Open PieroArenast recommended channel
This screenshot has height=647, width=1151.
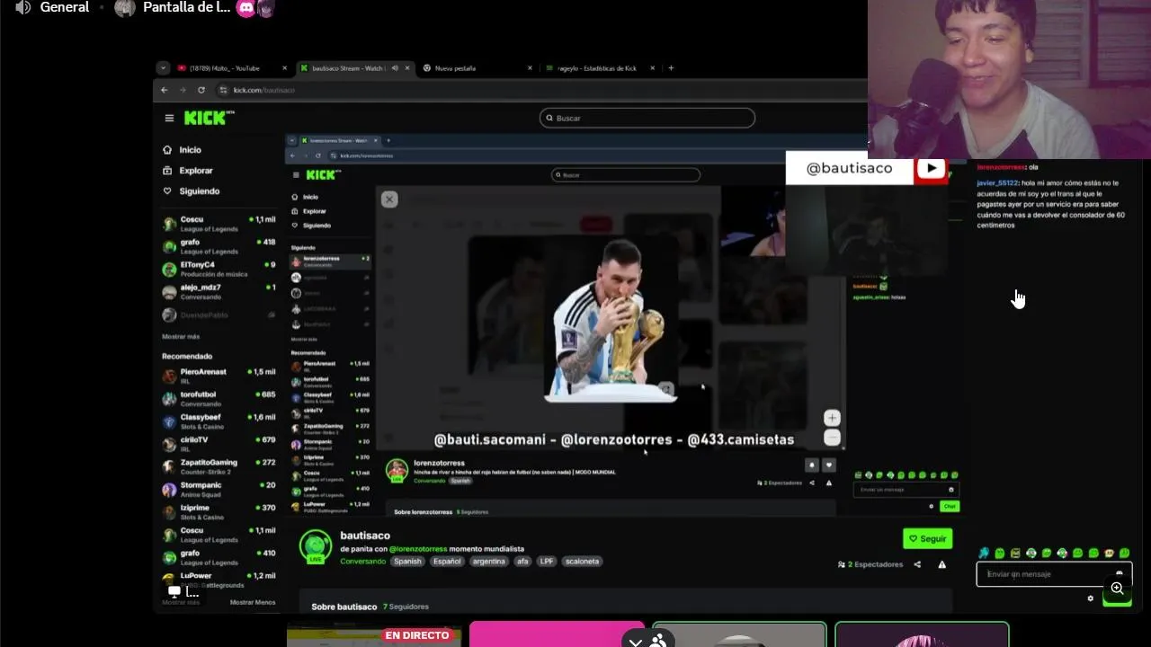(219, 376)
